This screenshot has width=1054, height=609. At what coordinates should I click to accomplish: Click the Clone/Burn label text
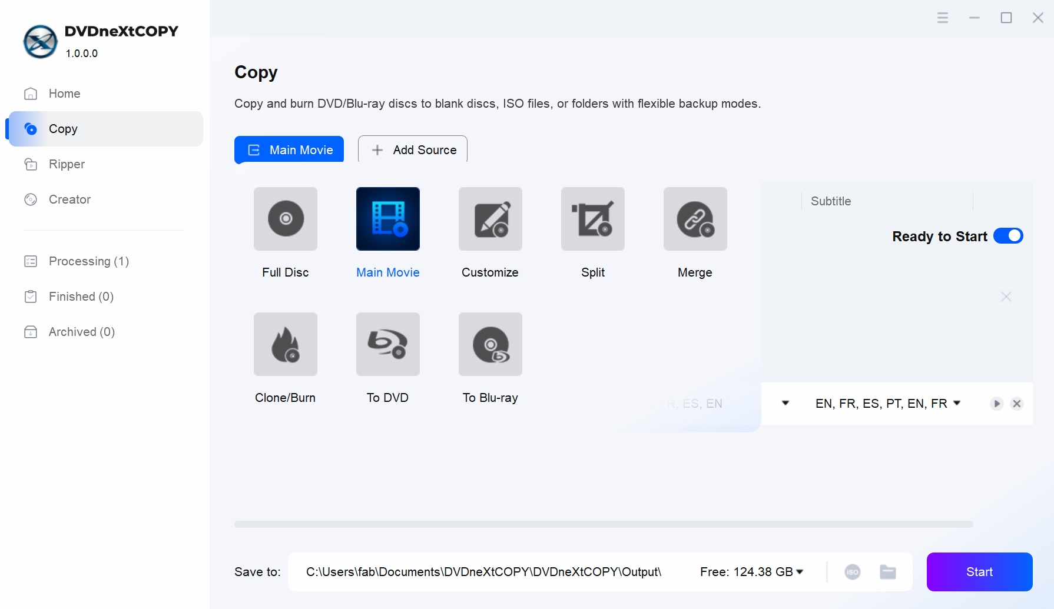click(x=285, y=398)
